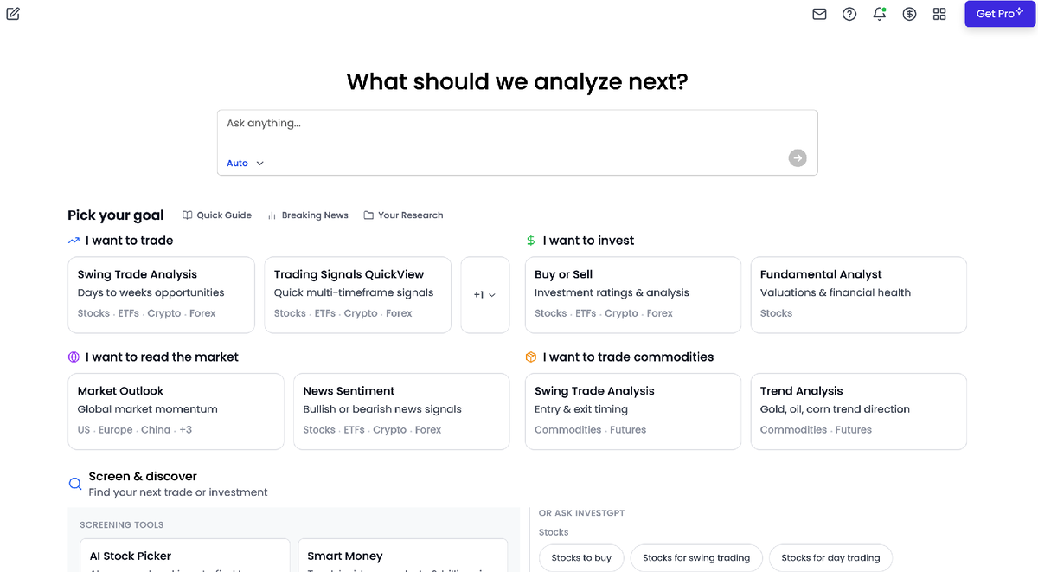The width and height of the screenshot is (1038, 572).
Task: Open the inbox envelope icon
Action: pyautogui.click(x=819, y=14)
